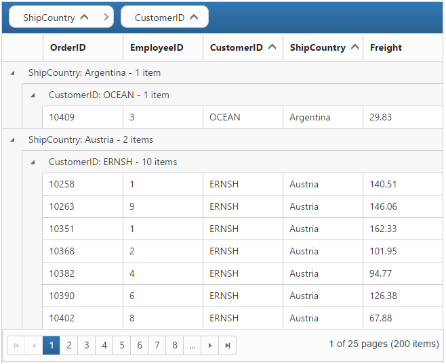Jump to the last page in pager
The image size is (446, 364).
tap(228, 345)
